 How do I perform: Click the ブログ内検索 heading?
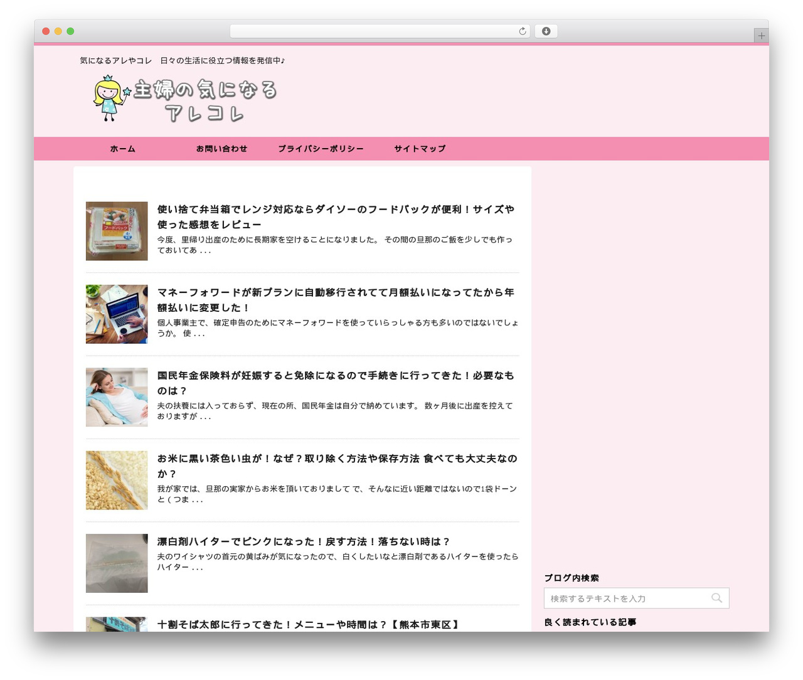point(572,578)
